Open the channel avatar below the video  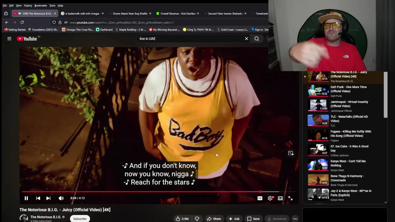point(24,218)
